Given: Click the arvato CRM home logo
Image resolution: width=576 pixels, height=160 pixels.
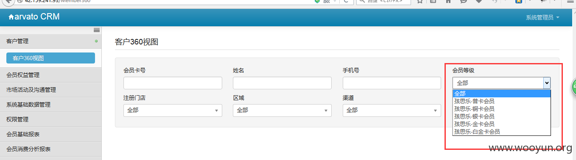Looking at the screenshot, I should coord(34,17).
